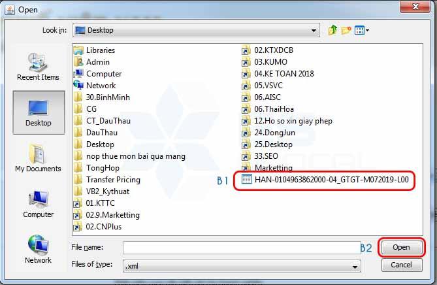The height and width of the screenshot is (285, 437).
Task: Select the Network item in file list
Action: coord(95,86)
